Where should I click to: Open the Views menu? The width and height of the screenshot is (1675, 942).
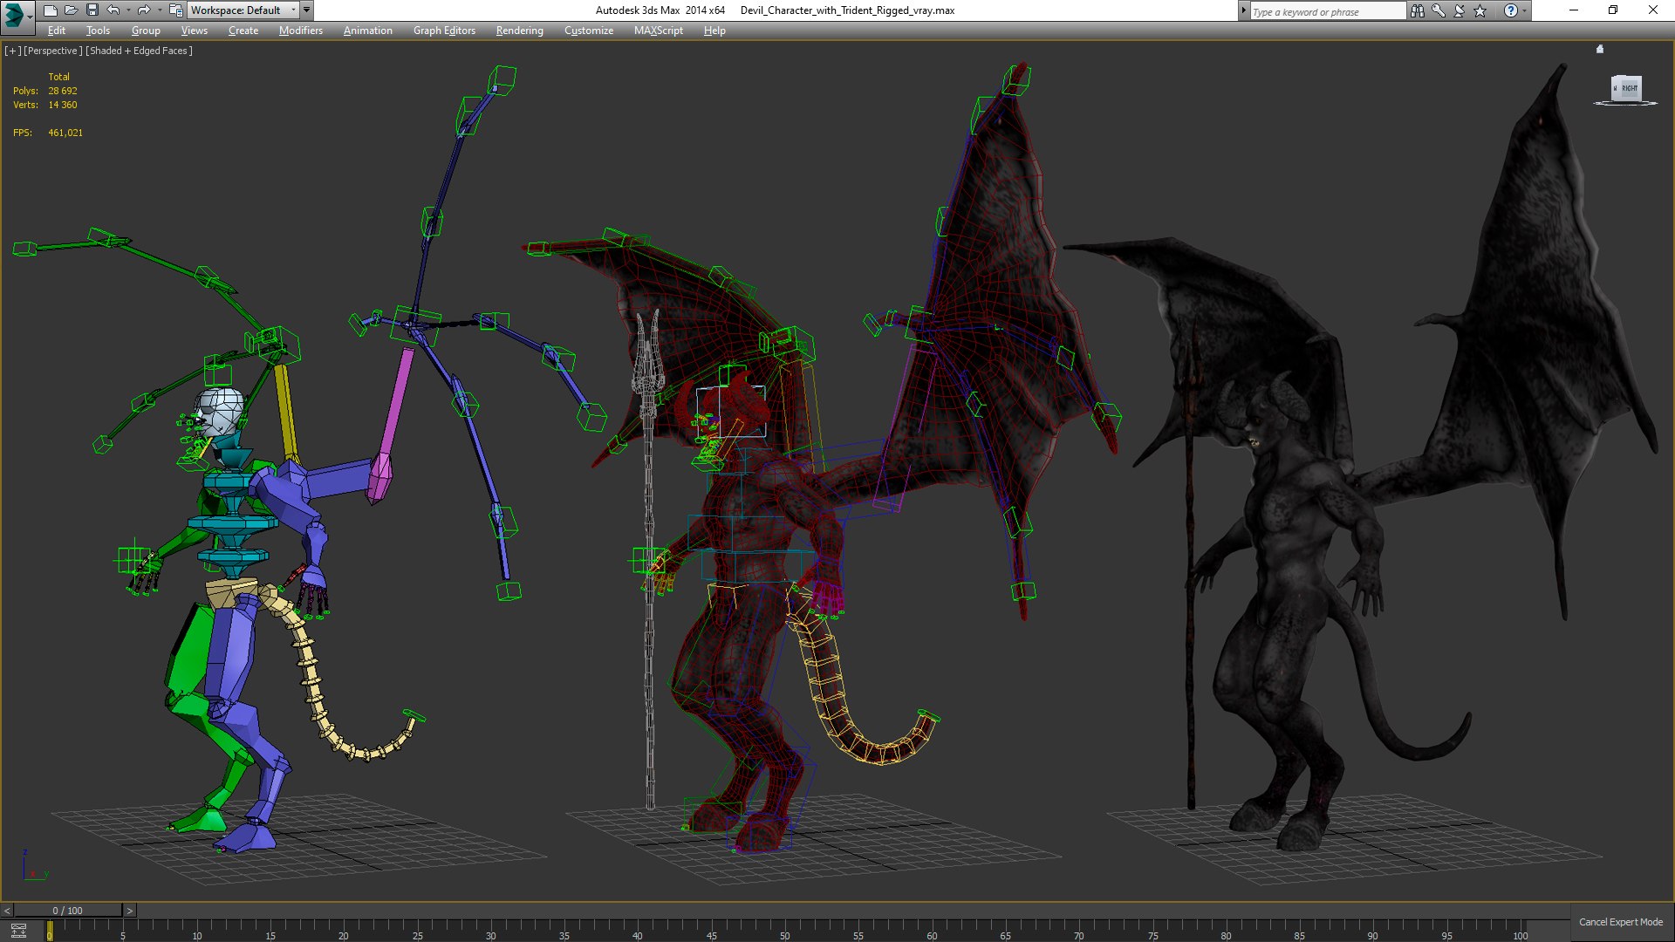(x=194, y=31)
